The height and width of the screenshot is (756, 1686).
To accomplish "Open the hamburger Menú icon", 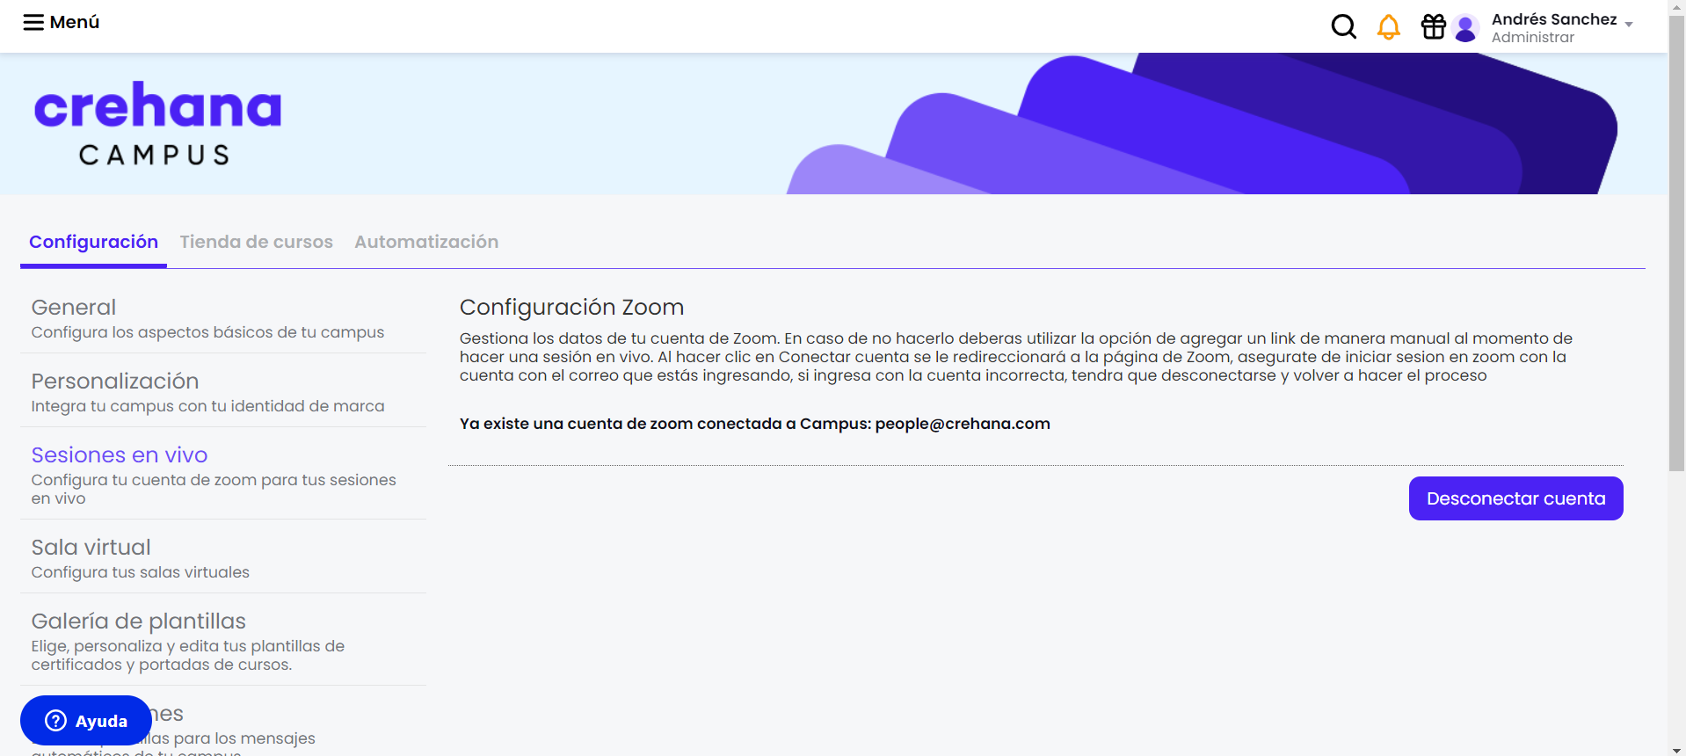I will pos(33,22).
